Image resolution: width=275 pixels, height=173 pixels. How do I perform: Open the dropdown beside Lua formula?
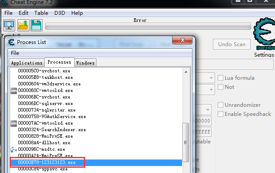[x=211, y=78]
